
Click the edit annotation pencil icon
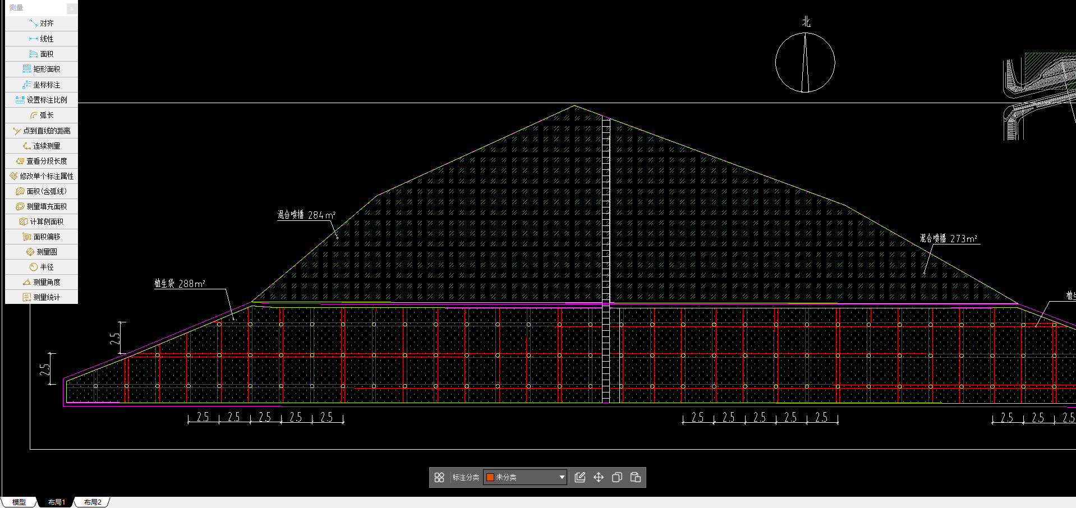click(x=580, y=477)
